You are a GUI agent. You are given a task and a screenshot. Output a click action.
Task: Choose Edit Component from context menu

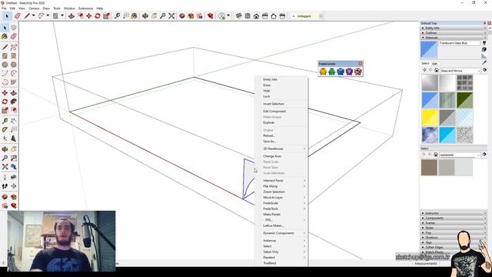click(274, 111)
